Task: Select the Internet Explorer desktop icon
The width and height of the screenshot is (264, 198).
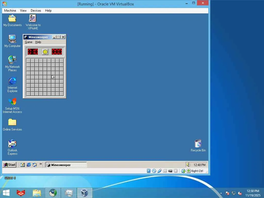Action: coord(12,85)
